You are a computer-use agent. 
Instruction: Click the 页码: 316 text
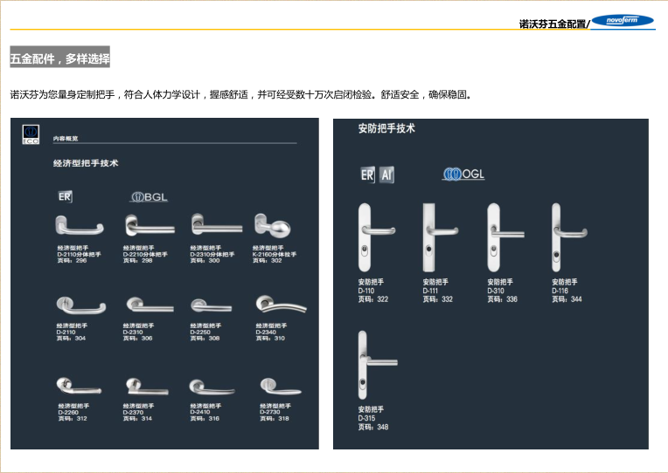205,419
